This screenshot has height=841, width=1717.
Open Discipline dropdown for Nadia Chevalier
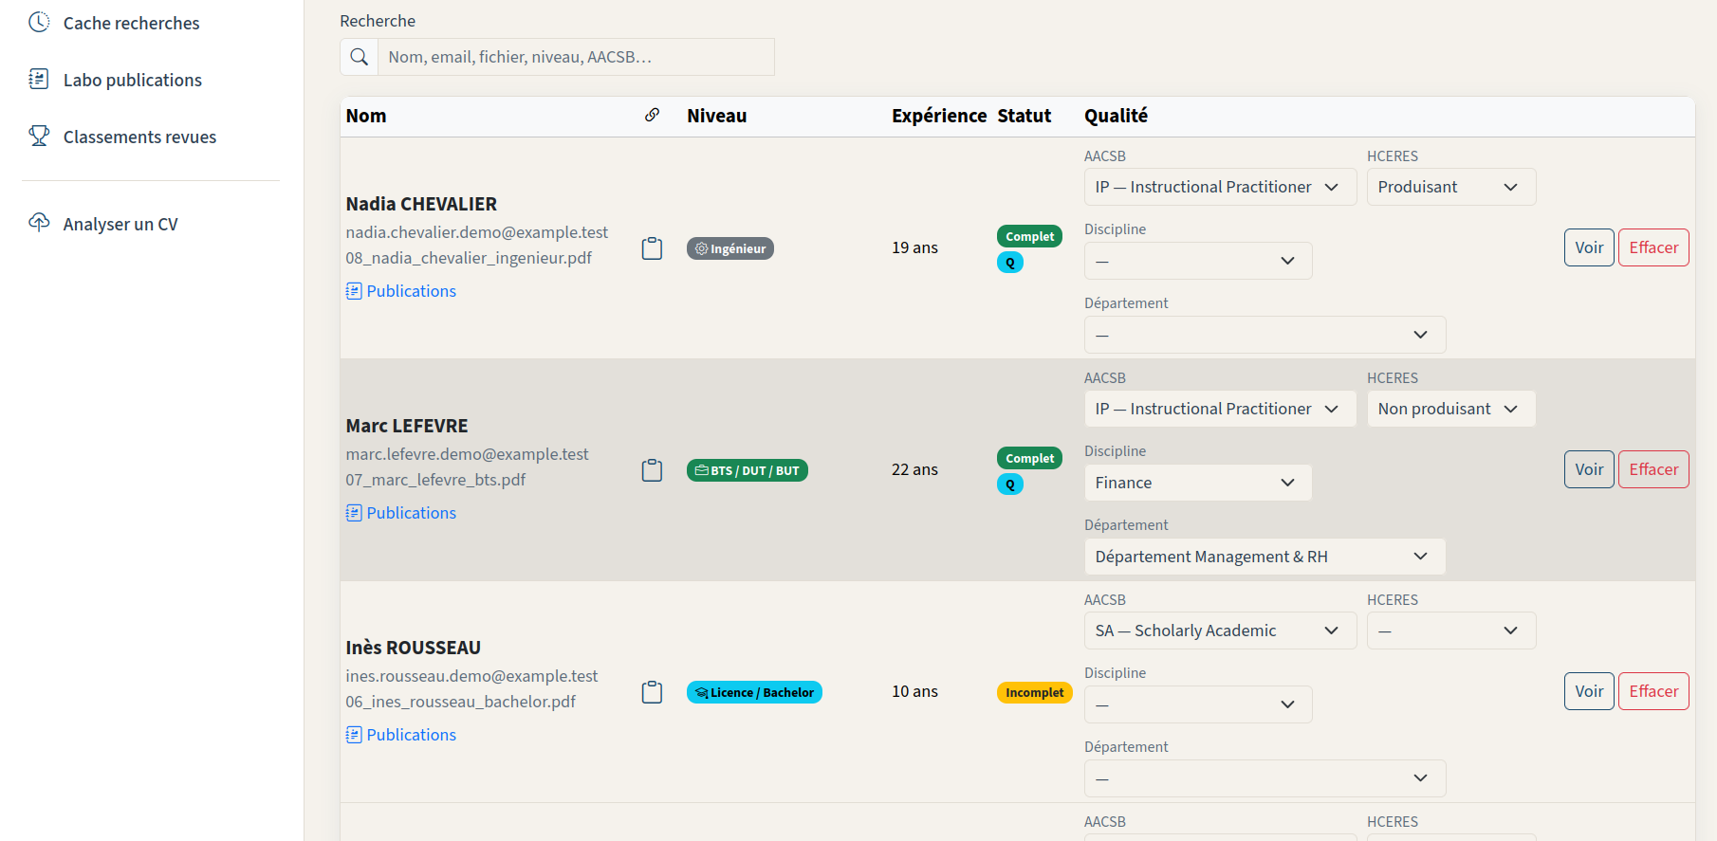(x=1198, y=261)
